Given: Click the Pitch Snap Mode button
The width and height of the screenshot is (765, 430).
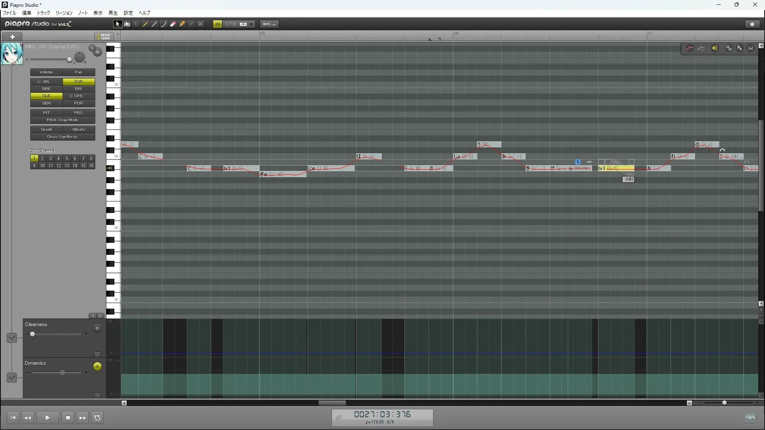Looking at the screenshot, I should click(62, 120).
